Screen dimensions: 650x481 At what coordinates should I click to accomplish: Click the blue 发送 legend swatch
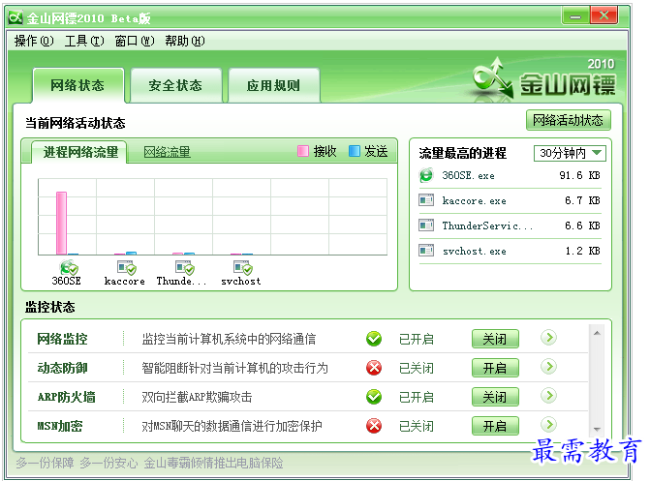pos(354,151)
